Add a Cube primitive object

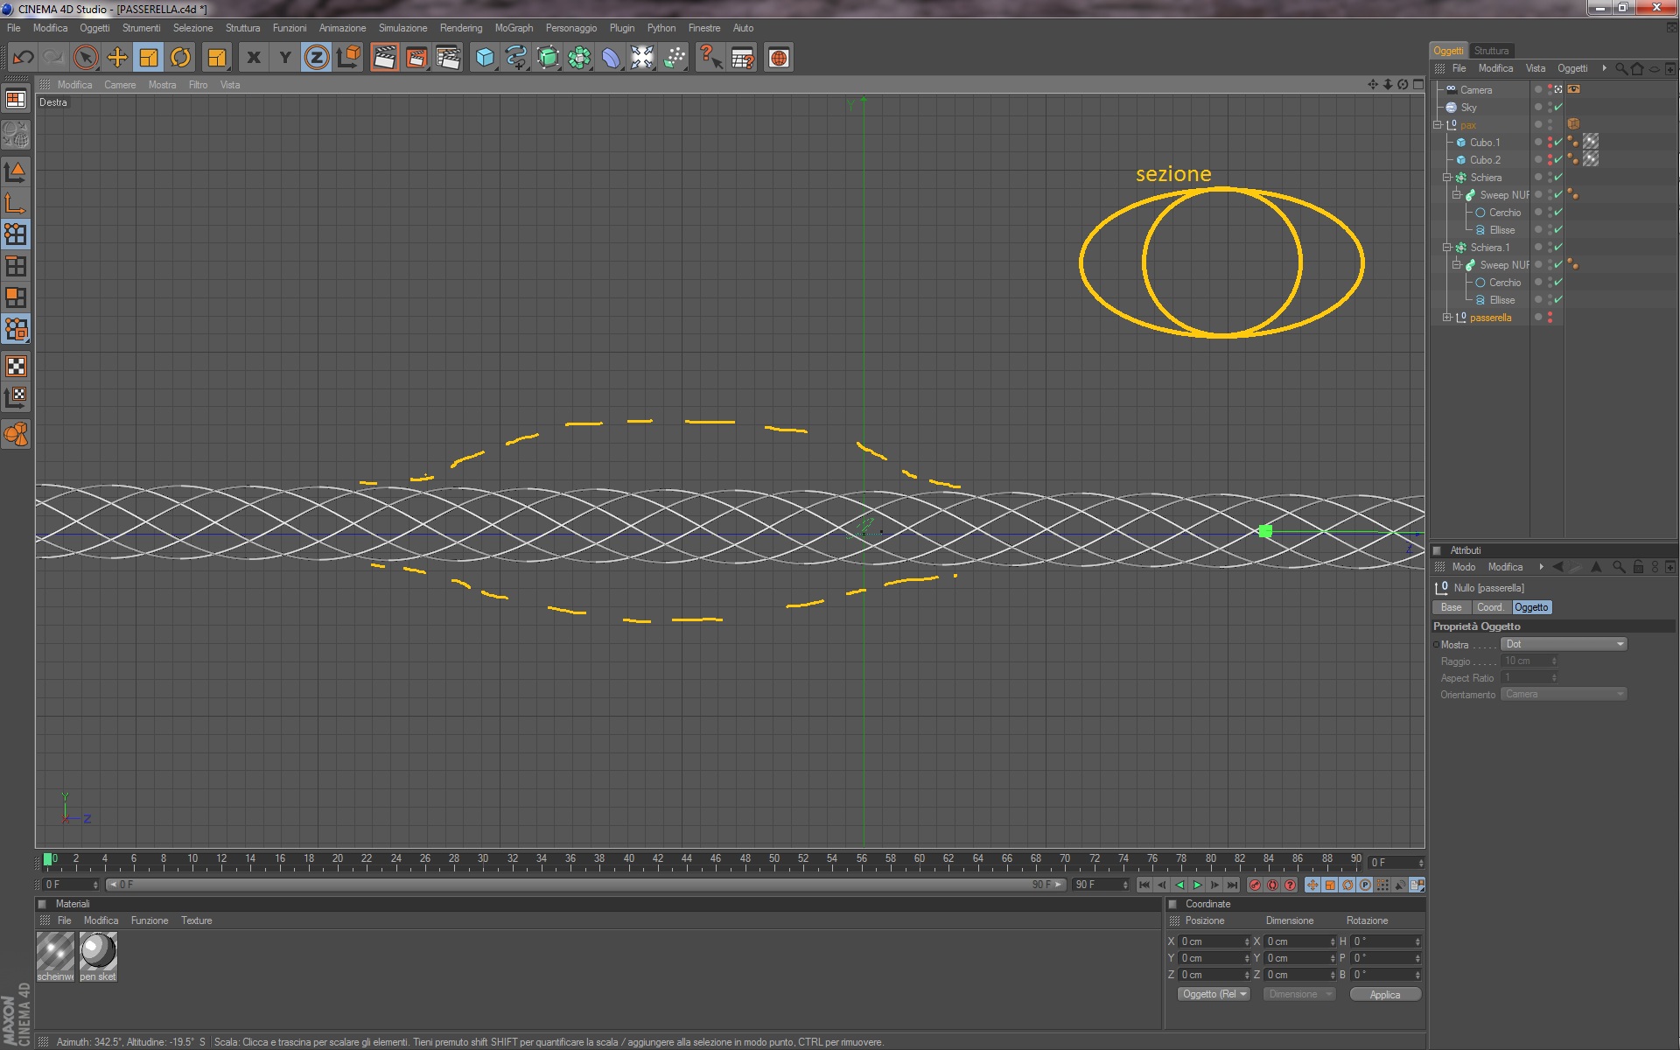tap(485, 58)
